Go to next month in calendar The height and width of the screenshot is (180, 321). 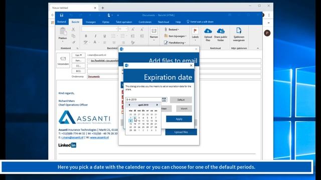157,105
